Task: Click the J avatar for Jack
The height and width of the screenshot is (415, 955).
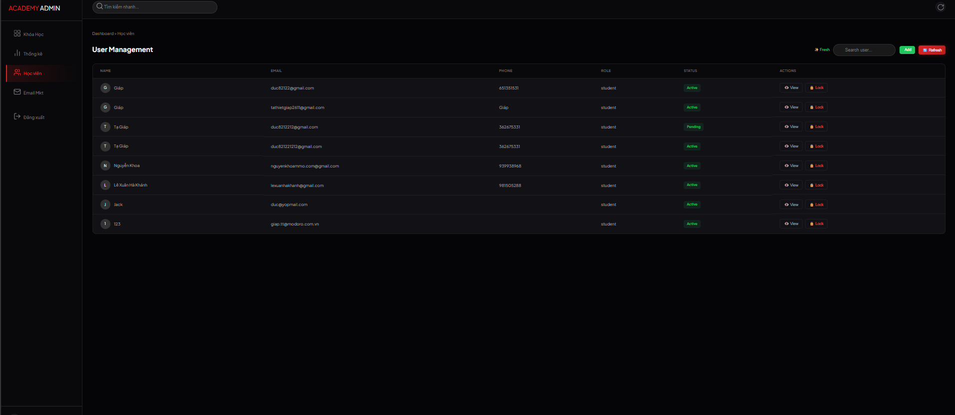Action: (x=105, y=204)
